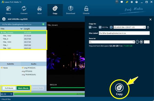Choose Main Movie copy mode
154x101 pixels.
pos(23,88)
